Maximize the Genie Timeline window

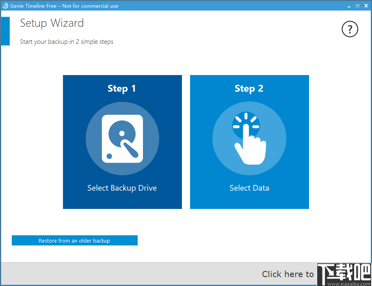coord(357,6)
